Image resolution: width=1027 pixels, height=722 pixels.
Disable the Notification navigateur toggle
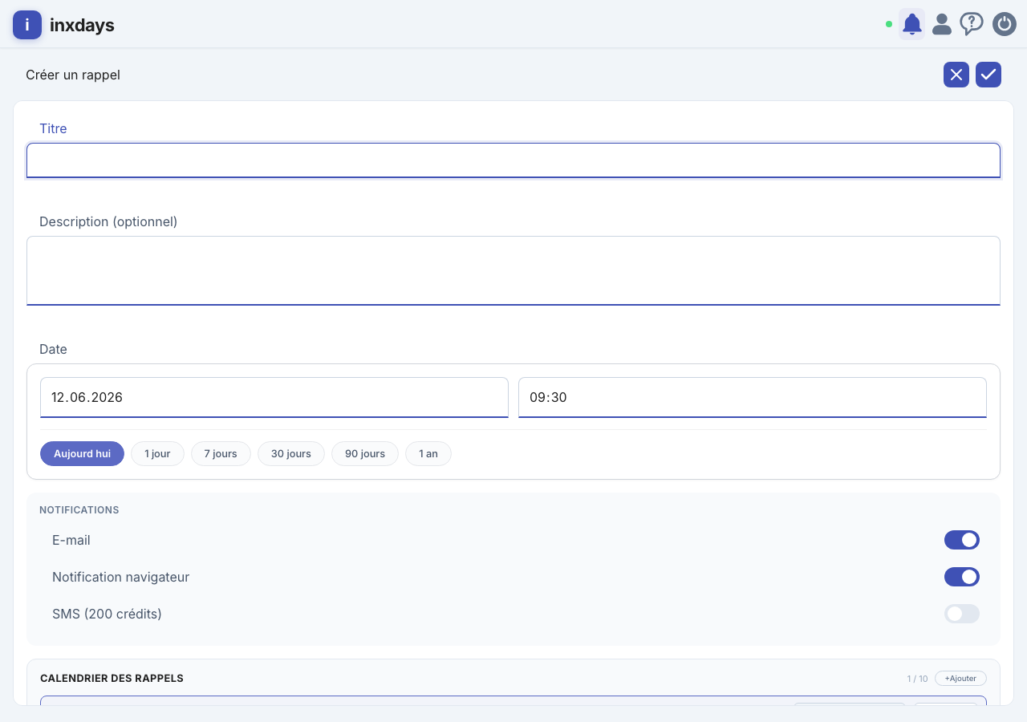962,577
